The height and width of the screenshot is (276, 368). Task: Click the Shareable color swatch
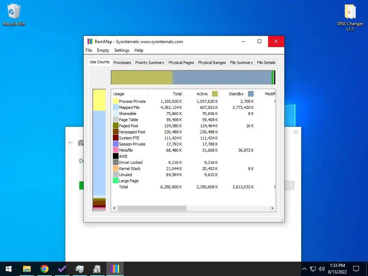(116, 114)
